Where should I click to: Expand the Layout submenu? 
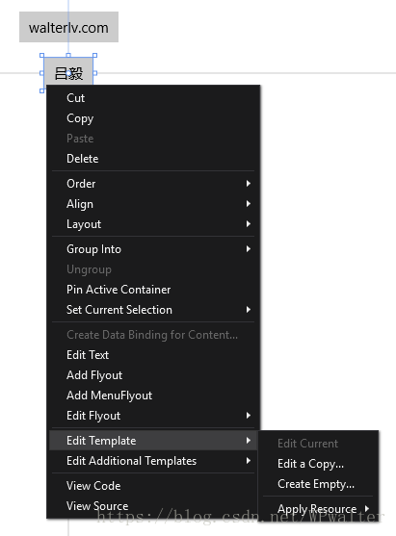click(153, 224)
